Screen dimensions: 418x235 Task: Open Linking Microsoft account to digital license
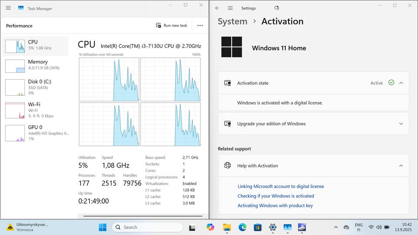[x=281, y=187]
